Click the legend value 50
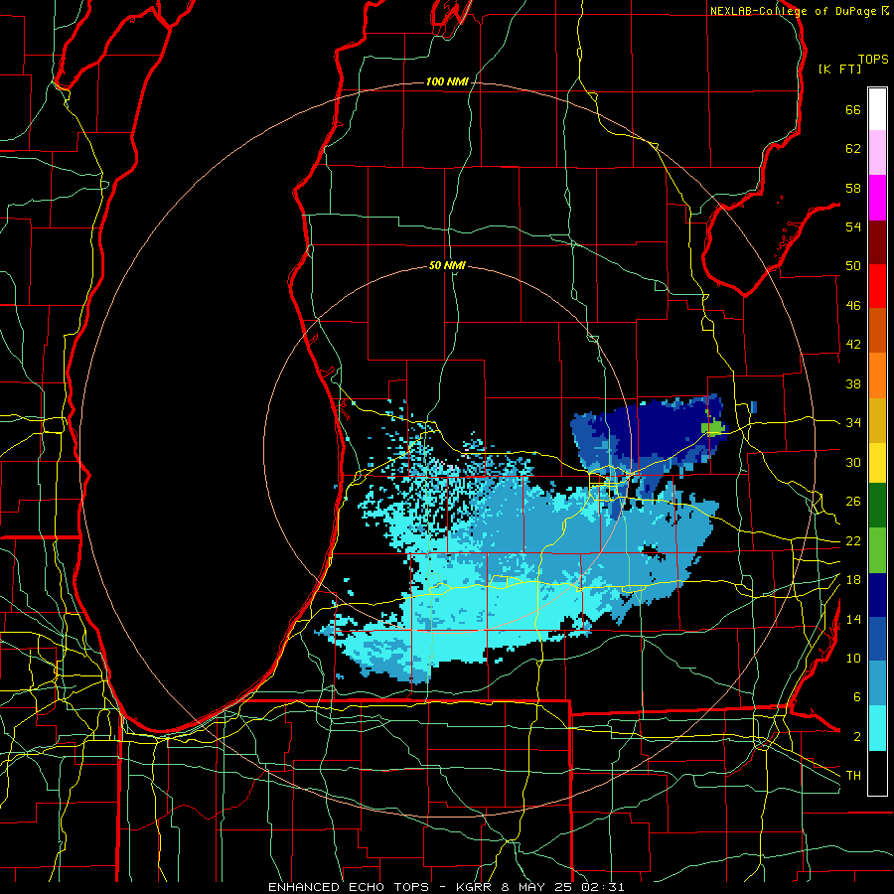Screen dimensions: 894x894 click(x=853, y=266)
